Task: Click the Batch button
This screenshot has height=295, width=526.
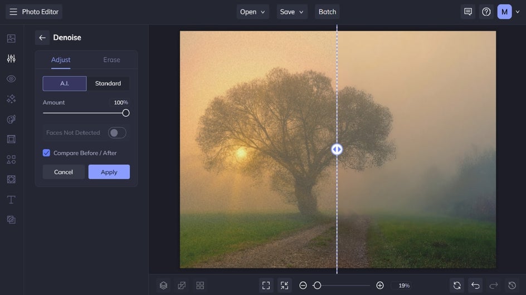Action: pyautogui.click(x=327, y=12)
